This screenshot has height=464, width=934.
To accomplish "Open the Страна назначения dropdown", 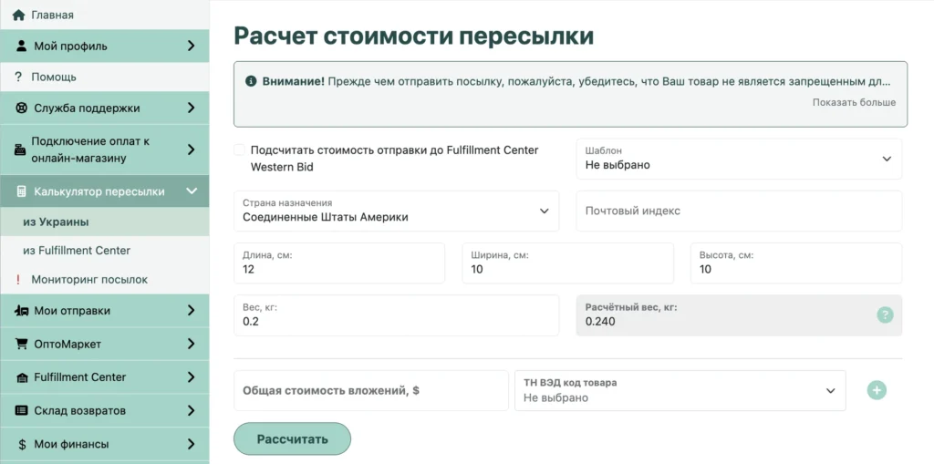I will tap(396, 211).
